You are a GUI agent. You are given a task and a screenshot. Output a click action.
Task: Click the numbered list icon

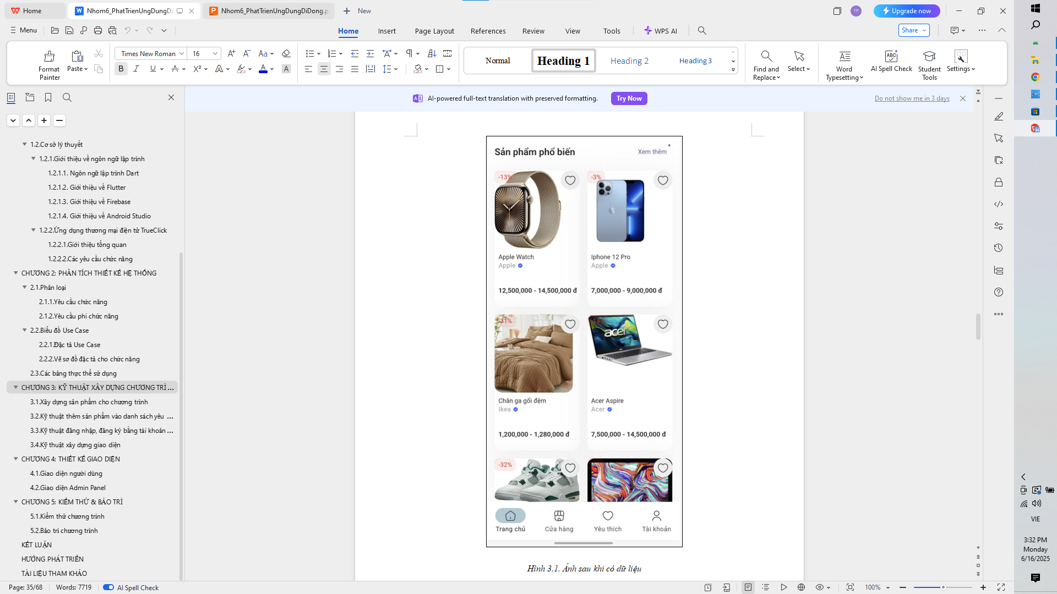pyautogui.click(x=331, y=53)
